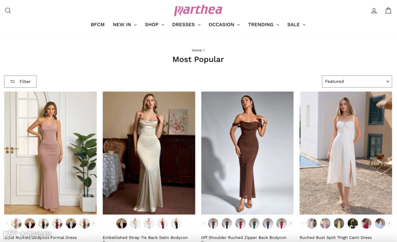Expand the DRESSES menu
Screen dimensions: 397x242
[x=186, y=25]
